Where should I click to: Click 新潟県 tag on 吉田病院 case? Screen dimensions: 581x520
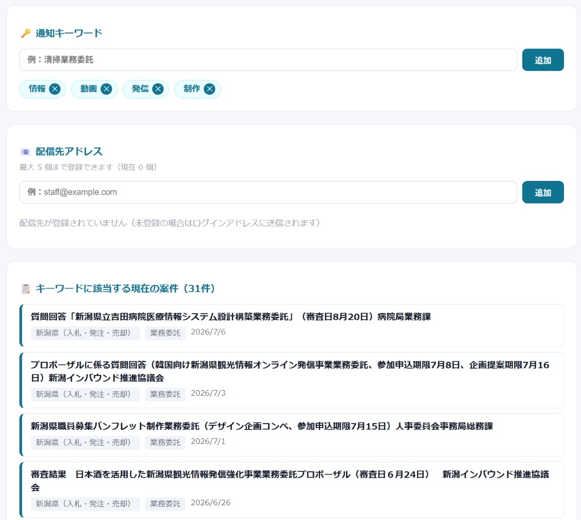tap(85, 333)
